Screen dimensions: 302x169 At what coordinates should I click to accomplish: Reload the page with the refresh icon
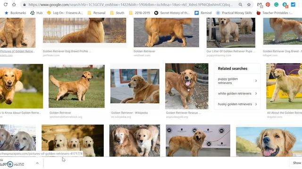click(6, 4)
